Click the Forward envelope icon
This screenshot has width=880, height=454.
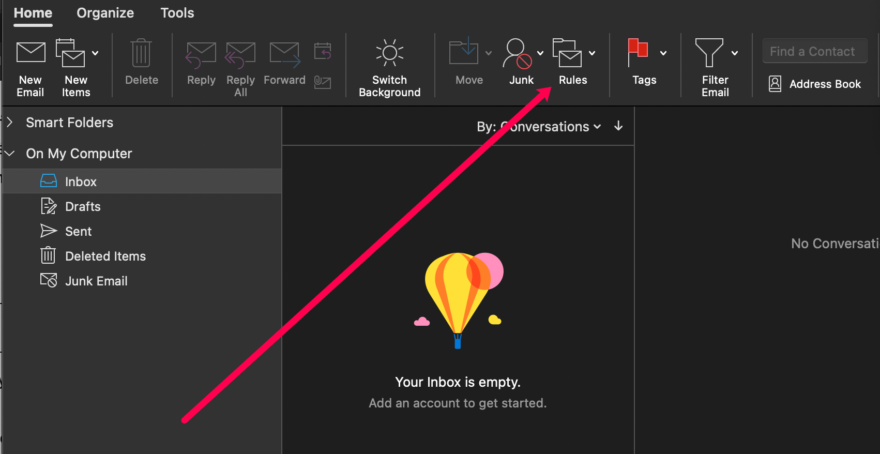284,54
